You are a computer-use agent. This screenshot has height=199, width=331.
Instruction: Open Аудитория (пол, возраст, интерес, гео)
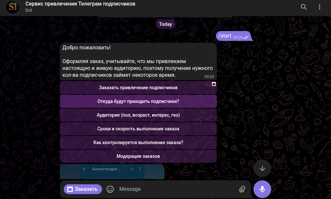pyautogui.click(x=138, y=115)
